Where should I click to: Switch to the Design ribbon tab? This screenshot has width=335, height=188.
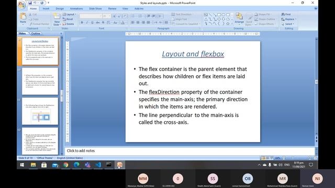click(x=60, y=8)
